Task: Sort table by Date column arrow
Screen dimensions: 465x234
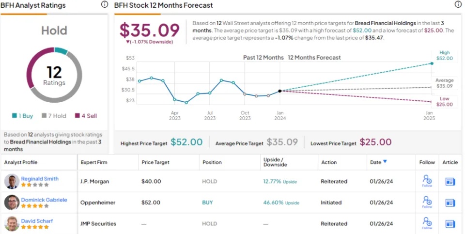Action: (385, 162)
